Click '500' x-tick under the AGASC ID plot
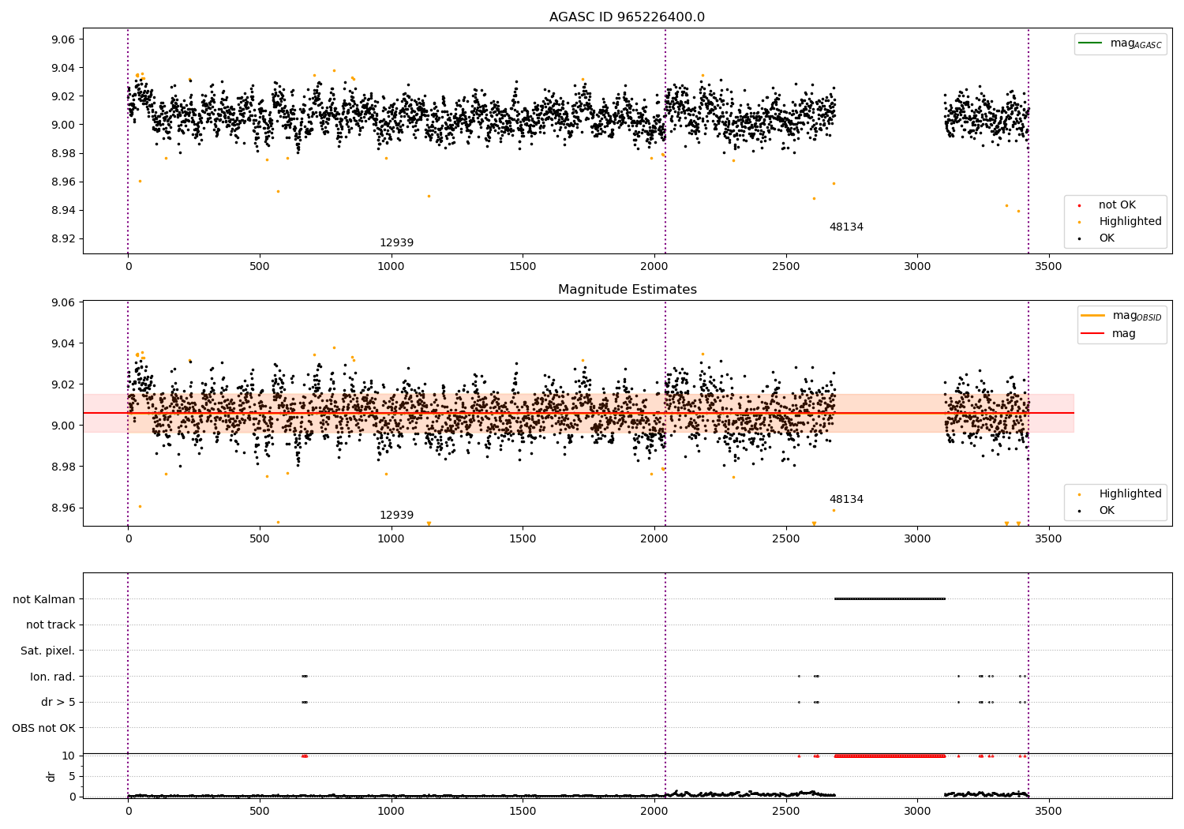Image resolution: width=1184 pixels, height=829 pixels. click(260, 267)
